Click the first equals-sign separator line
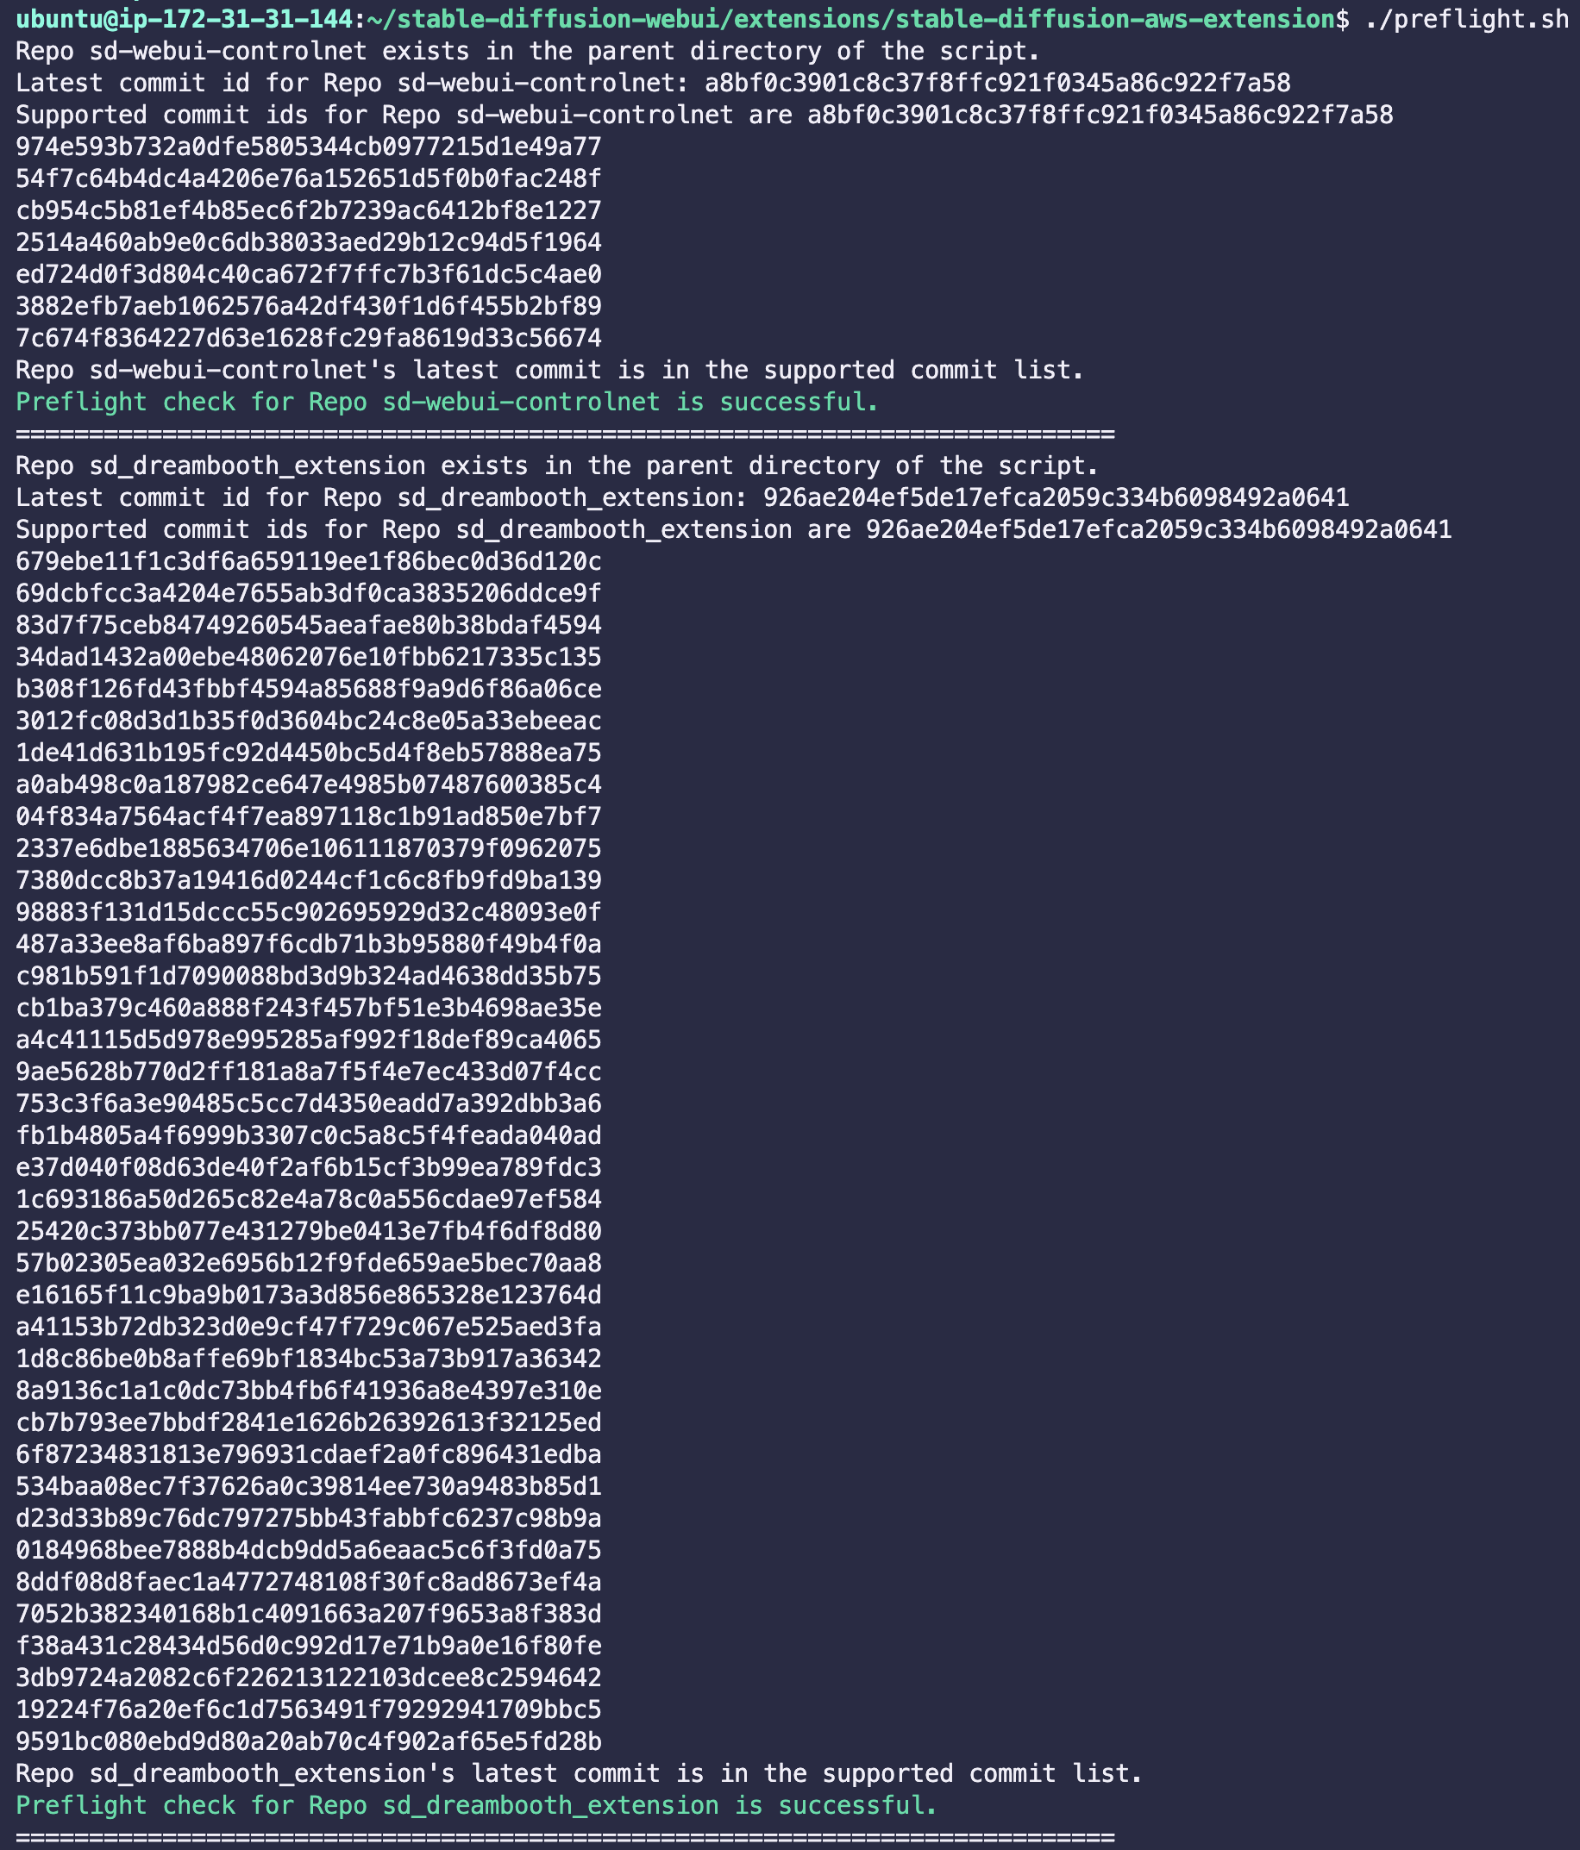Screen dimensions: 1580x1850 (x=566, y=434)
